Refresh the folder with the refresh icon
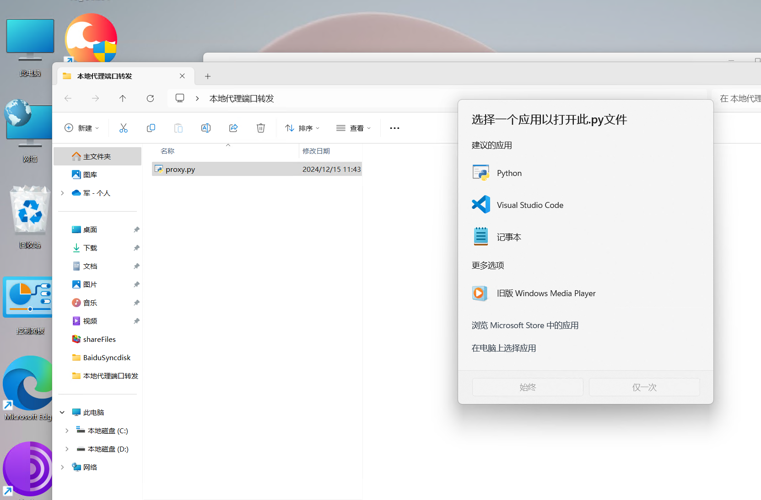Viewport: 761px width, 500px height. tap(150, 98)
